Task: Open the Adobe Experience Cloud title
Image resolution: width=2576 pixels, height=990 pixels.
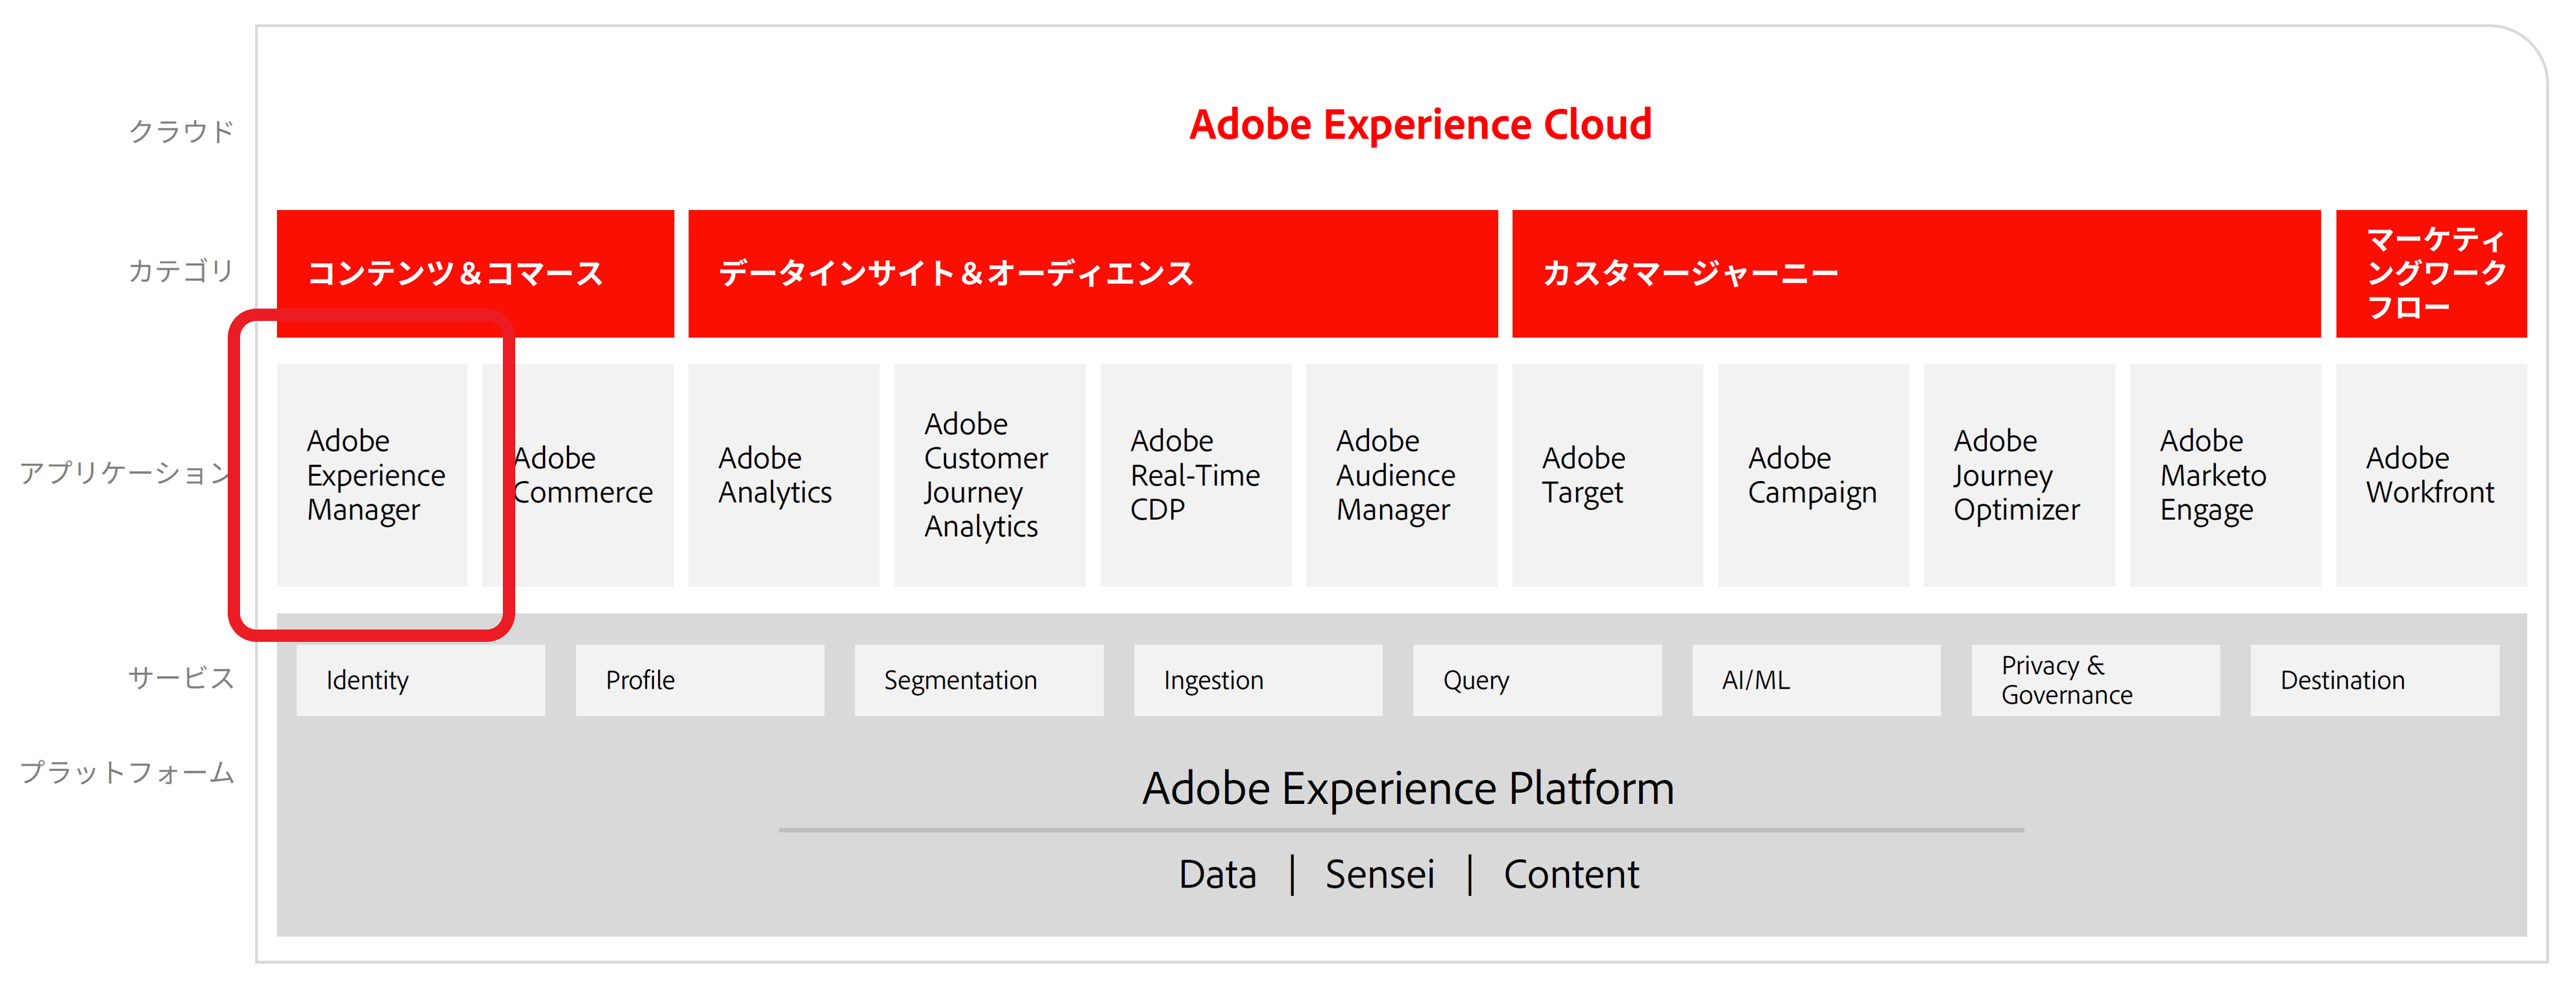Action: [x=1420, y=125]
